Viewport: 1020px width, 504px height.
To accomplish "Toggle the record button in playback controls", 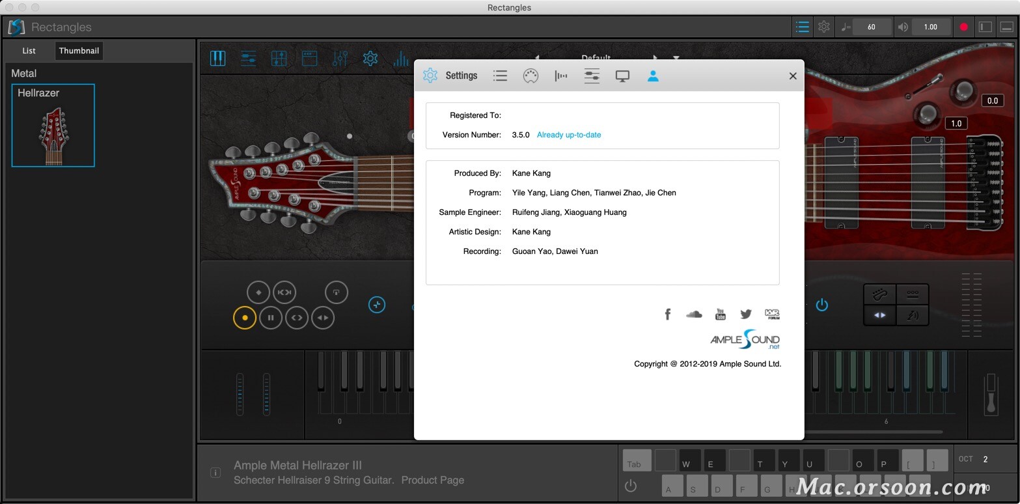I will pos(245,317).
